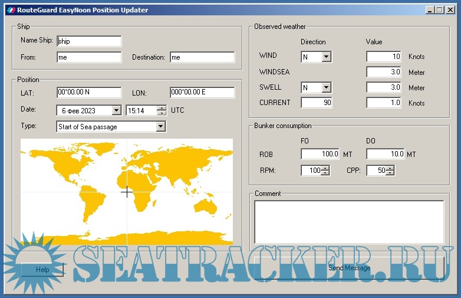Open the SWELL direction dropdown
Image resolution: width=461 pixels, height=298 pixels.
326,87
